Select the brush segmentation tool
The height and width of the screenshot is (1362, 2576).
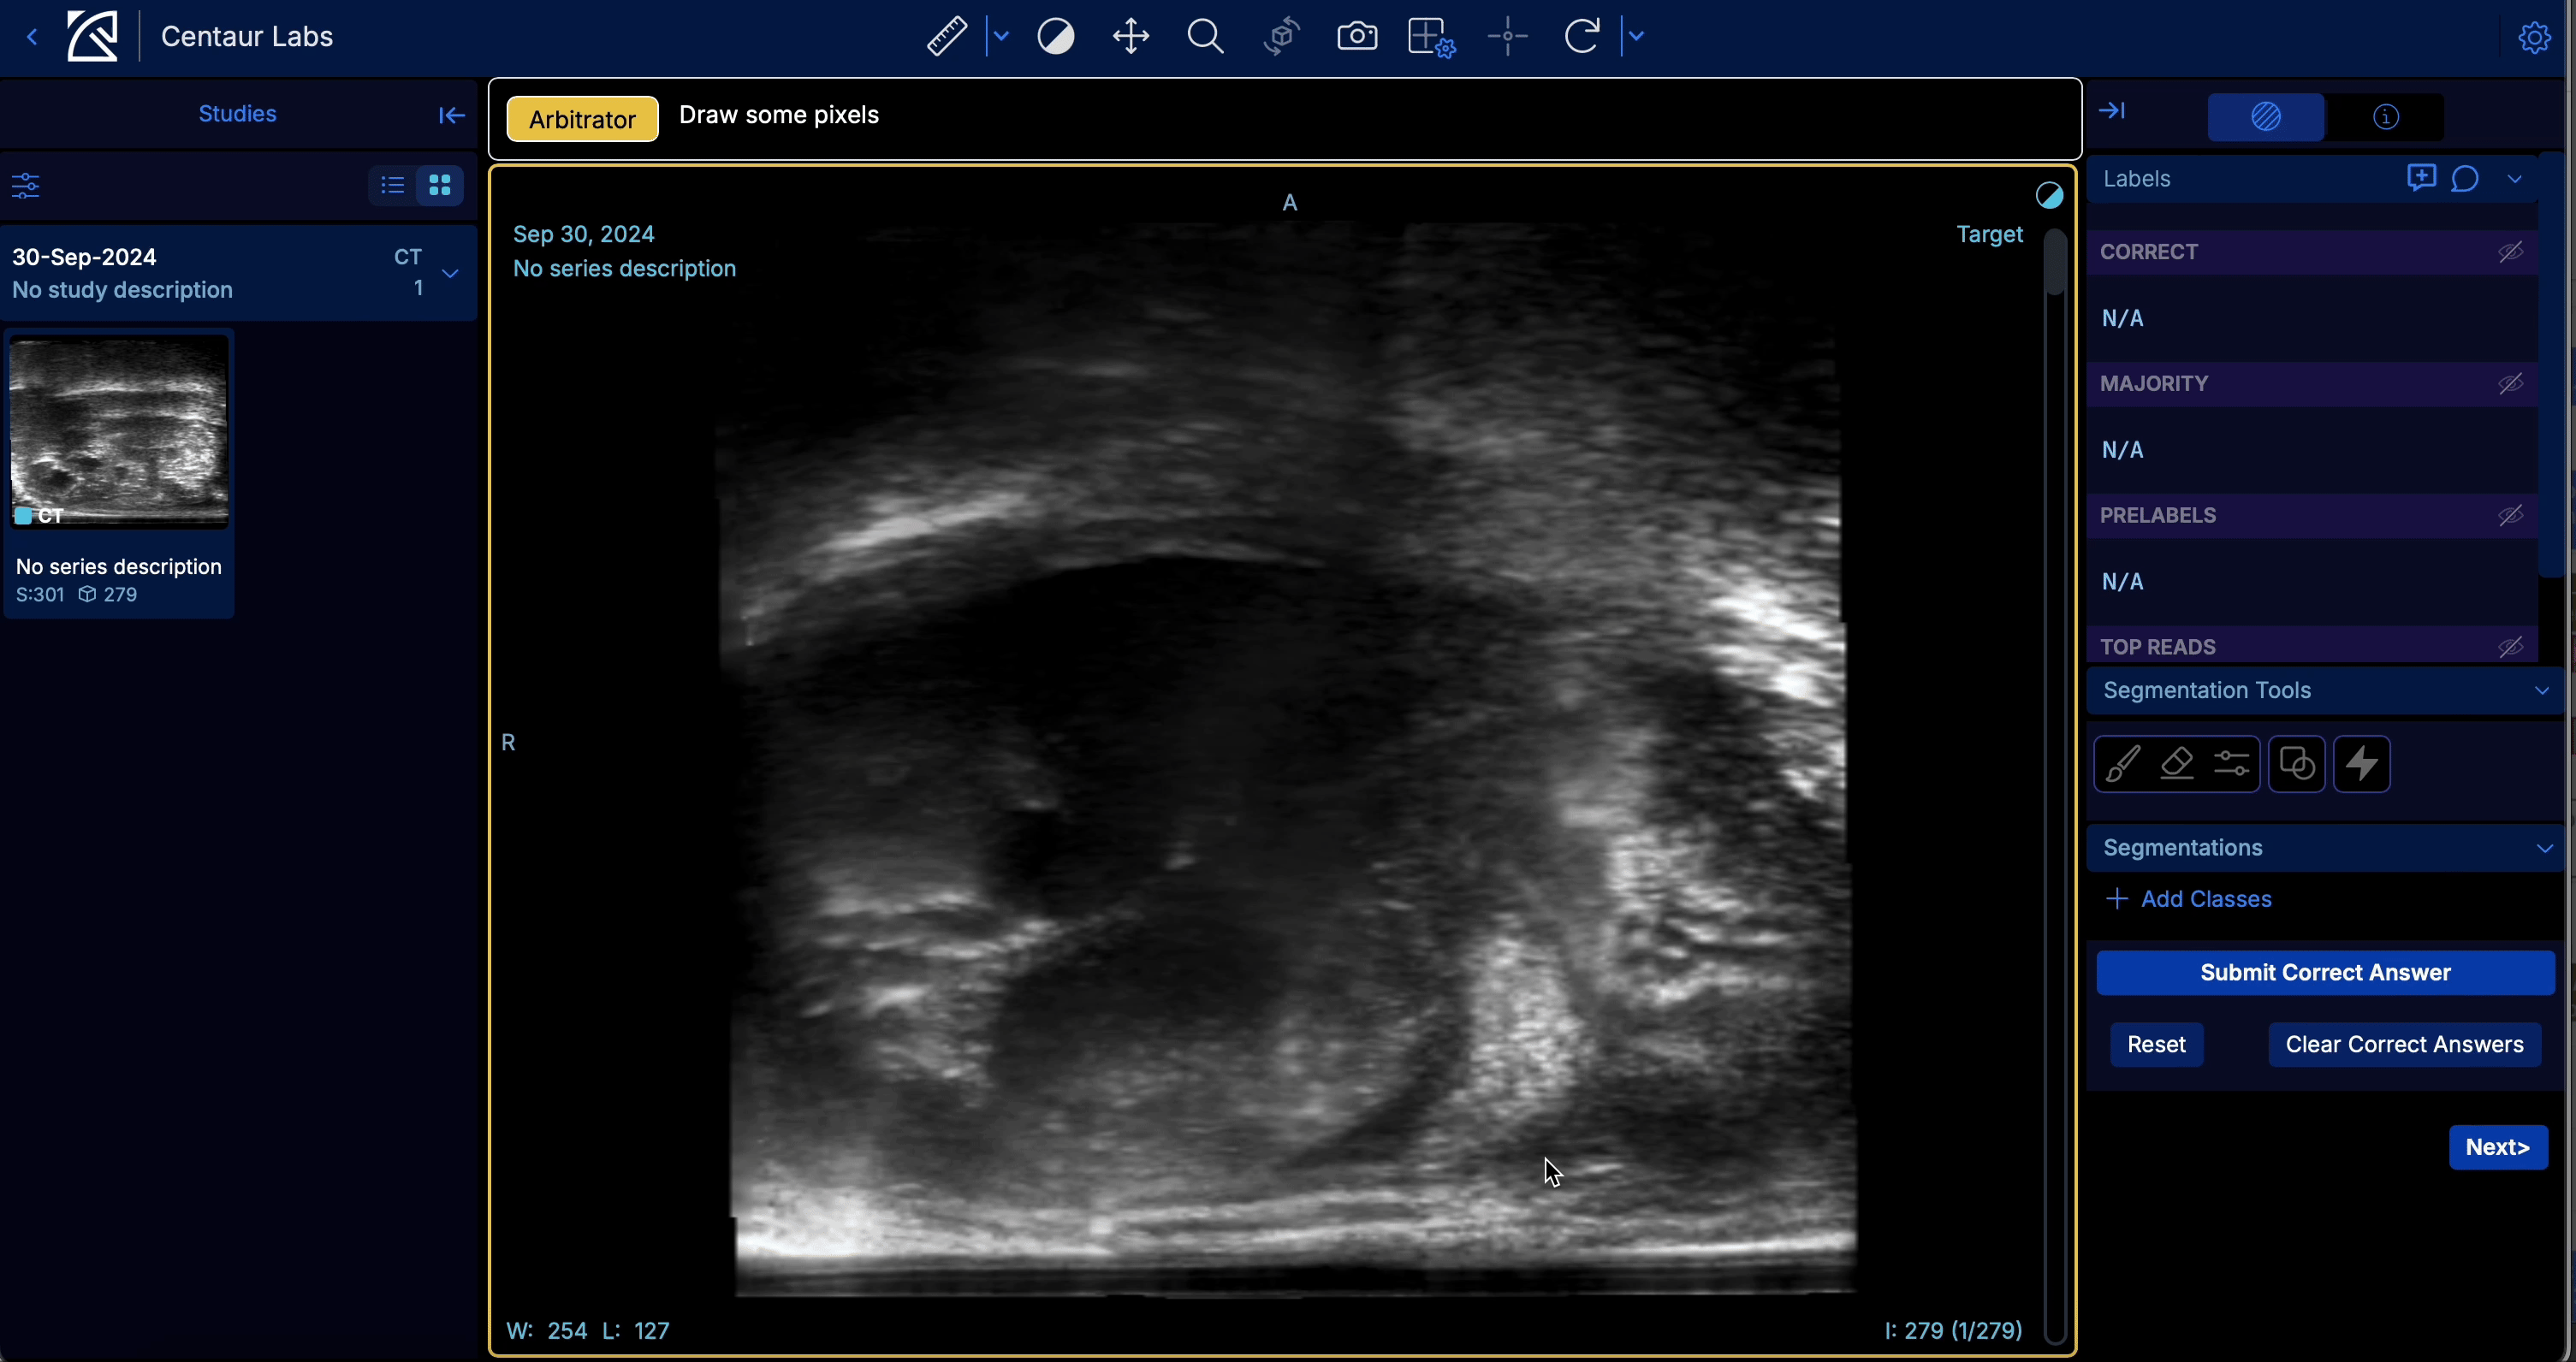coord(2122,763)
